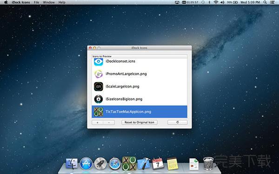Open Calendar icon in Dock

click(158, 163)
